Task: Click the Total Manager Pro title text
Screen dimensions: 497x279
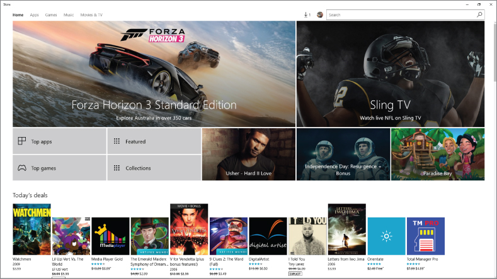Action: [x=422, y=259]
